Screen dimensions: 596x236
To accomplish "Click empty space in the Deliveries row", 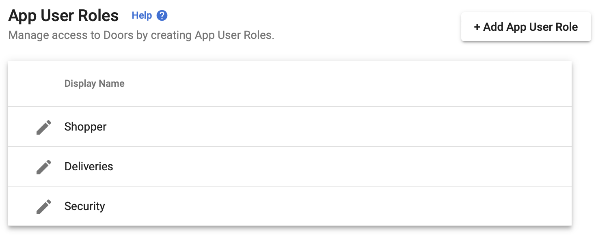I will coord(325,167).
